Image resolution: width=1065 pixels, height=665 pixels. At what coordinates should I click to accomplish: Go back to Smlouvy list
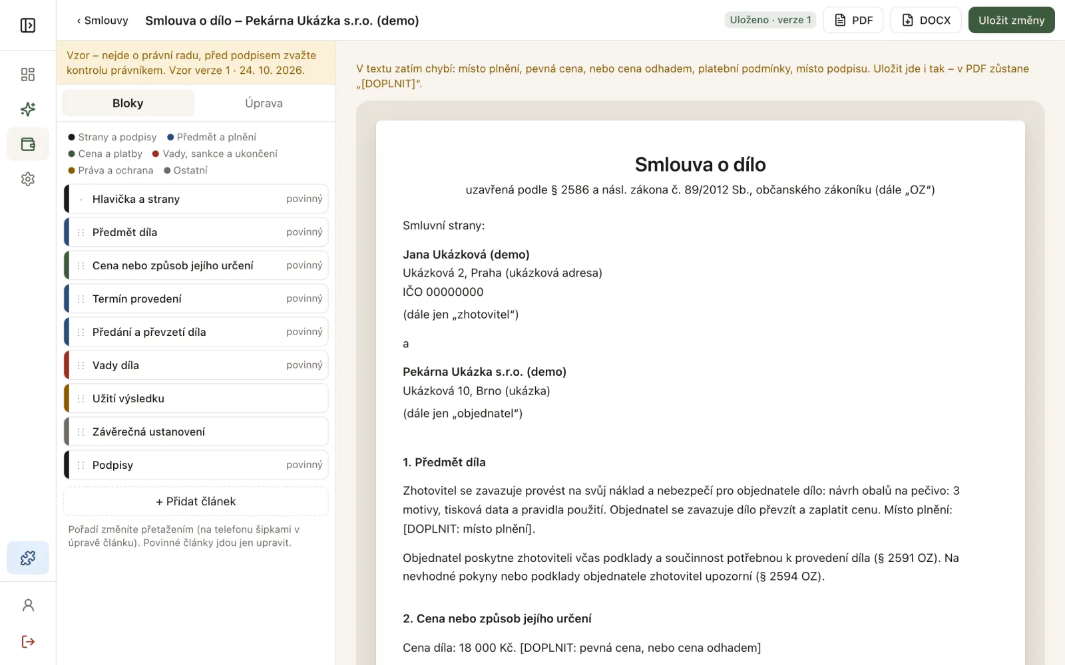[x=103, y=20]
